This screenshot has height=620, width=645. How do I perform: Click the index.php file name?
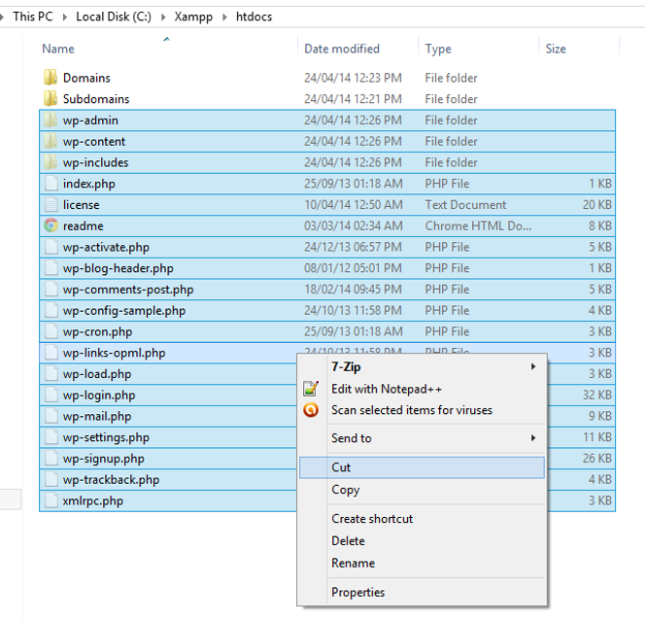coord(88,184)
